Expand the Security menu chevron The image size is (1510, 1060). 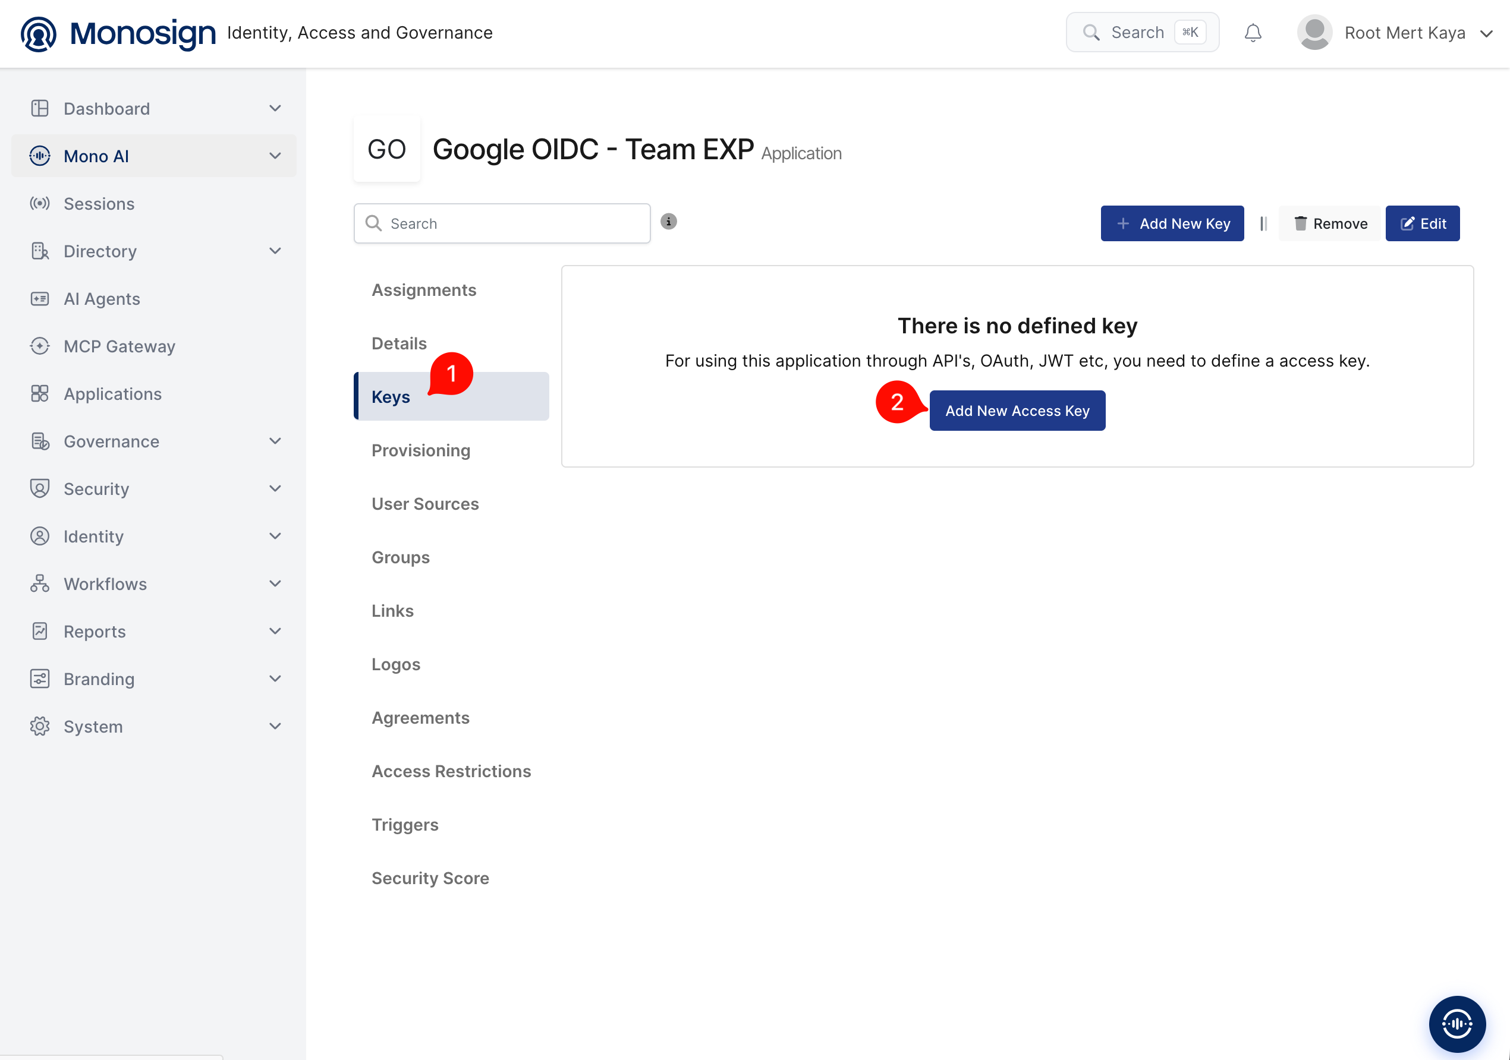pyautogui.click(x=275, y=488)
